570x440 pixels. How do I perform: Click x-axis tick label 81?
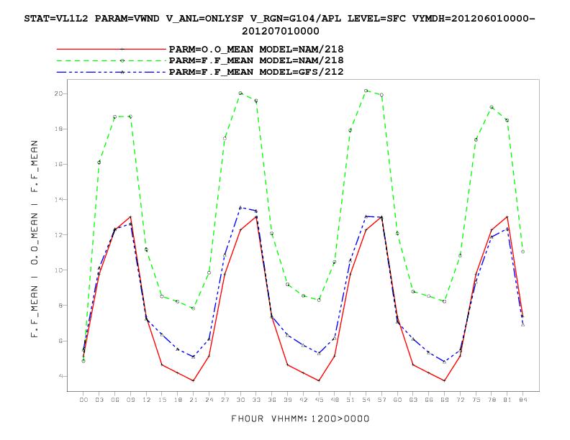507,400
